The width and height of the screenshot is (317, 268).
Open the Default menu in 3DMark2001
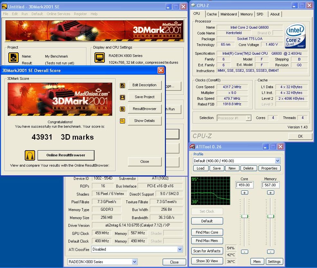click(37, 14)
